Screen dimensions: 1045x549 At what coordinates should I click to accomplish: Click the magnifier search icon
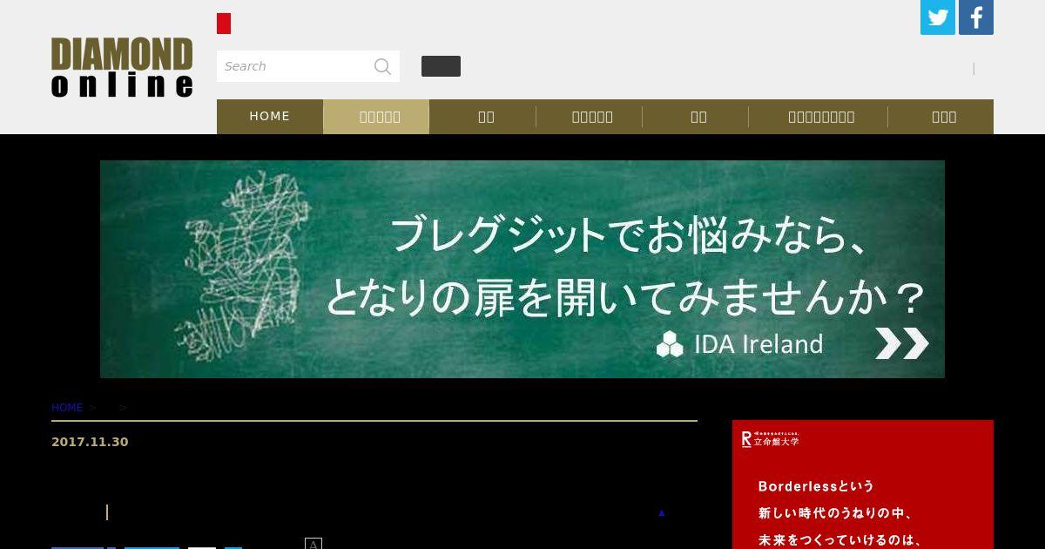click(382, 66)
